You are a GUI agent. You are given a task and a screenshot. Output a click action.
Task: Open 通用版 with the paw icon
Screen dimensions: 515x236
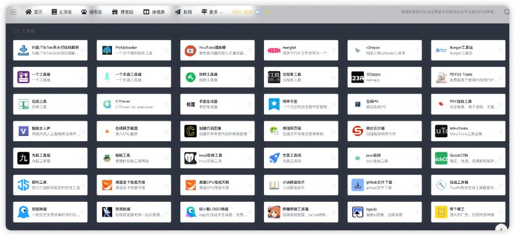pyautogui.click(x=91, y=12)
